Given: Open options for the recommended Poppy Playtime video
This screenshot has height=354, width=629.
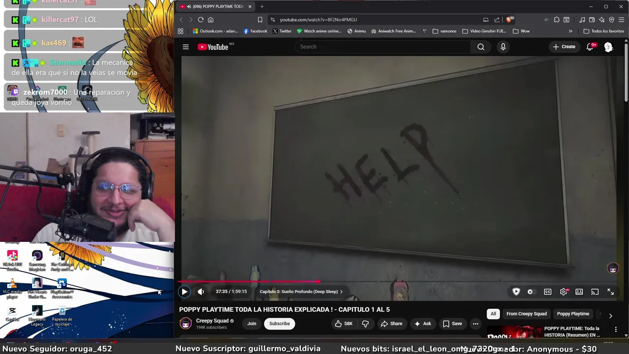Looking at the screenshot, I should [x=616, y=329].
